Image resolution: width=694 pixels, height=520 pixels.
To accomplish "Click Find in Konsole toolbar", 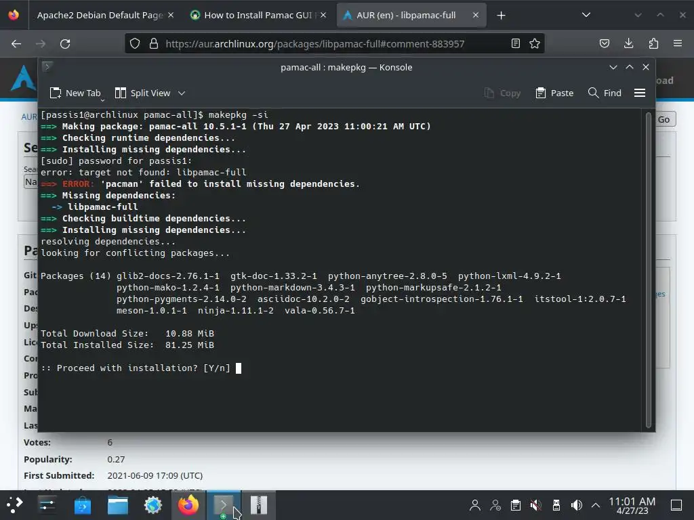I will [x=605, y=93].
